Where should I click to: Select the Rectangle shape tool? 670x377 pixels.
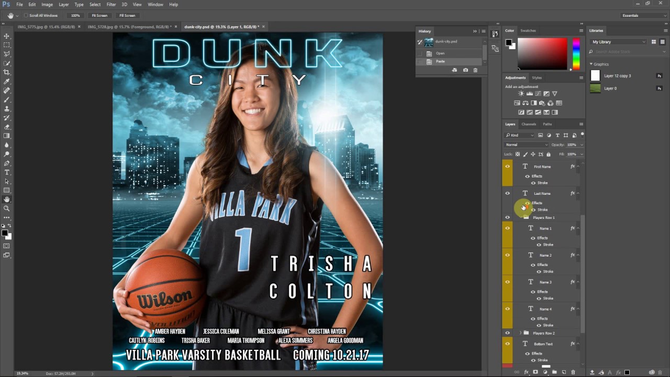pyautogui.click(x=7, y=190)
